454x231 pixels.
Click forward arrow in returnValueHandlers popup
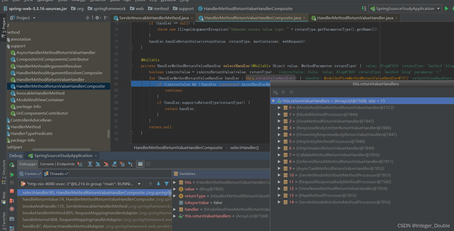291,92
